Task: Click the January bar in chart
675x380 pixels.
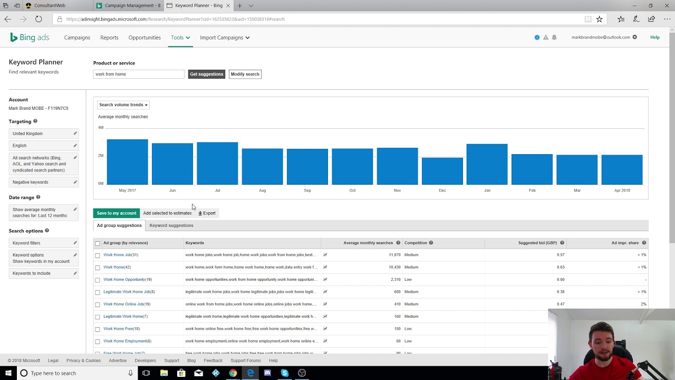Action: coord(487,164)
